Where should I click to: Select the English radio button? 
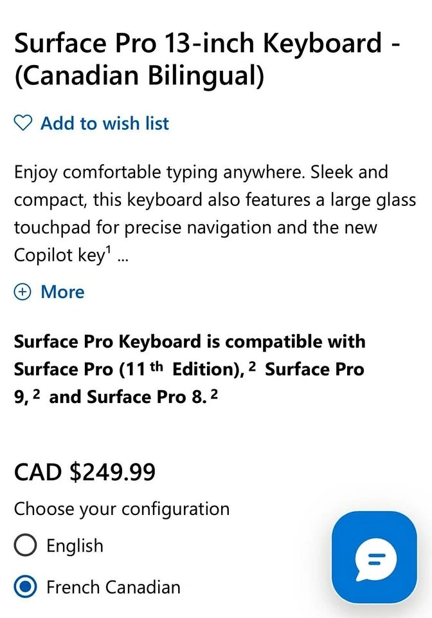tap(26, 546)
